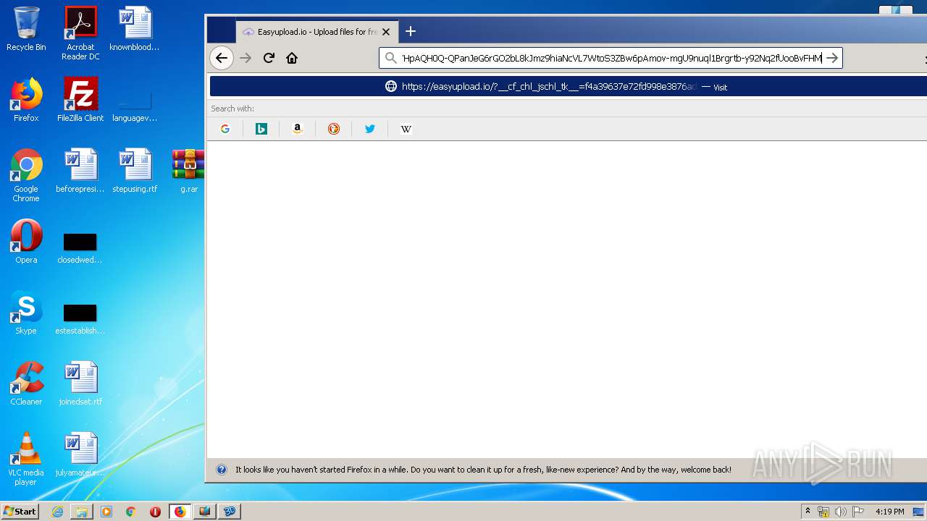Open Internet Explorer from the taskbar
Viewport: 927px width, 521px height.
point(57,512)
